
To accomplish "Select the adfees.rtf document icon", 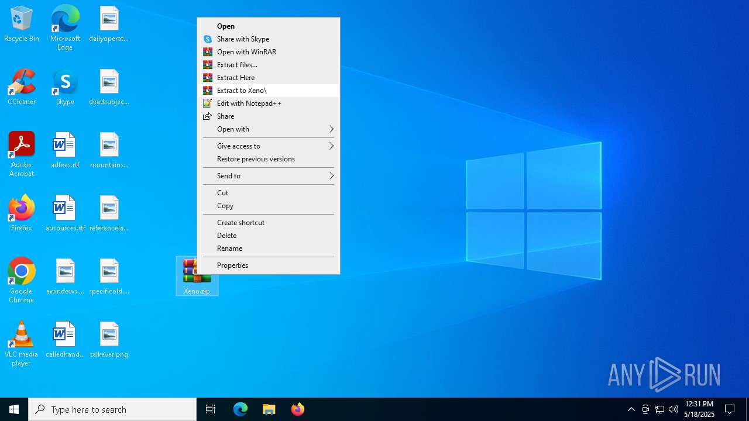I will 65,151.
